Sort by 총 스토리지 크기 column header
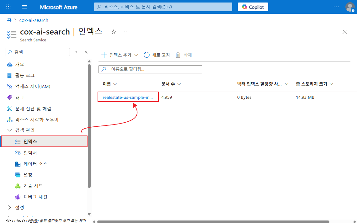357x223 pixels. point(315,84)
